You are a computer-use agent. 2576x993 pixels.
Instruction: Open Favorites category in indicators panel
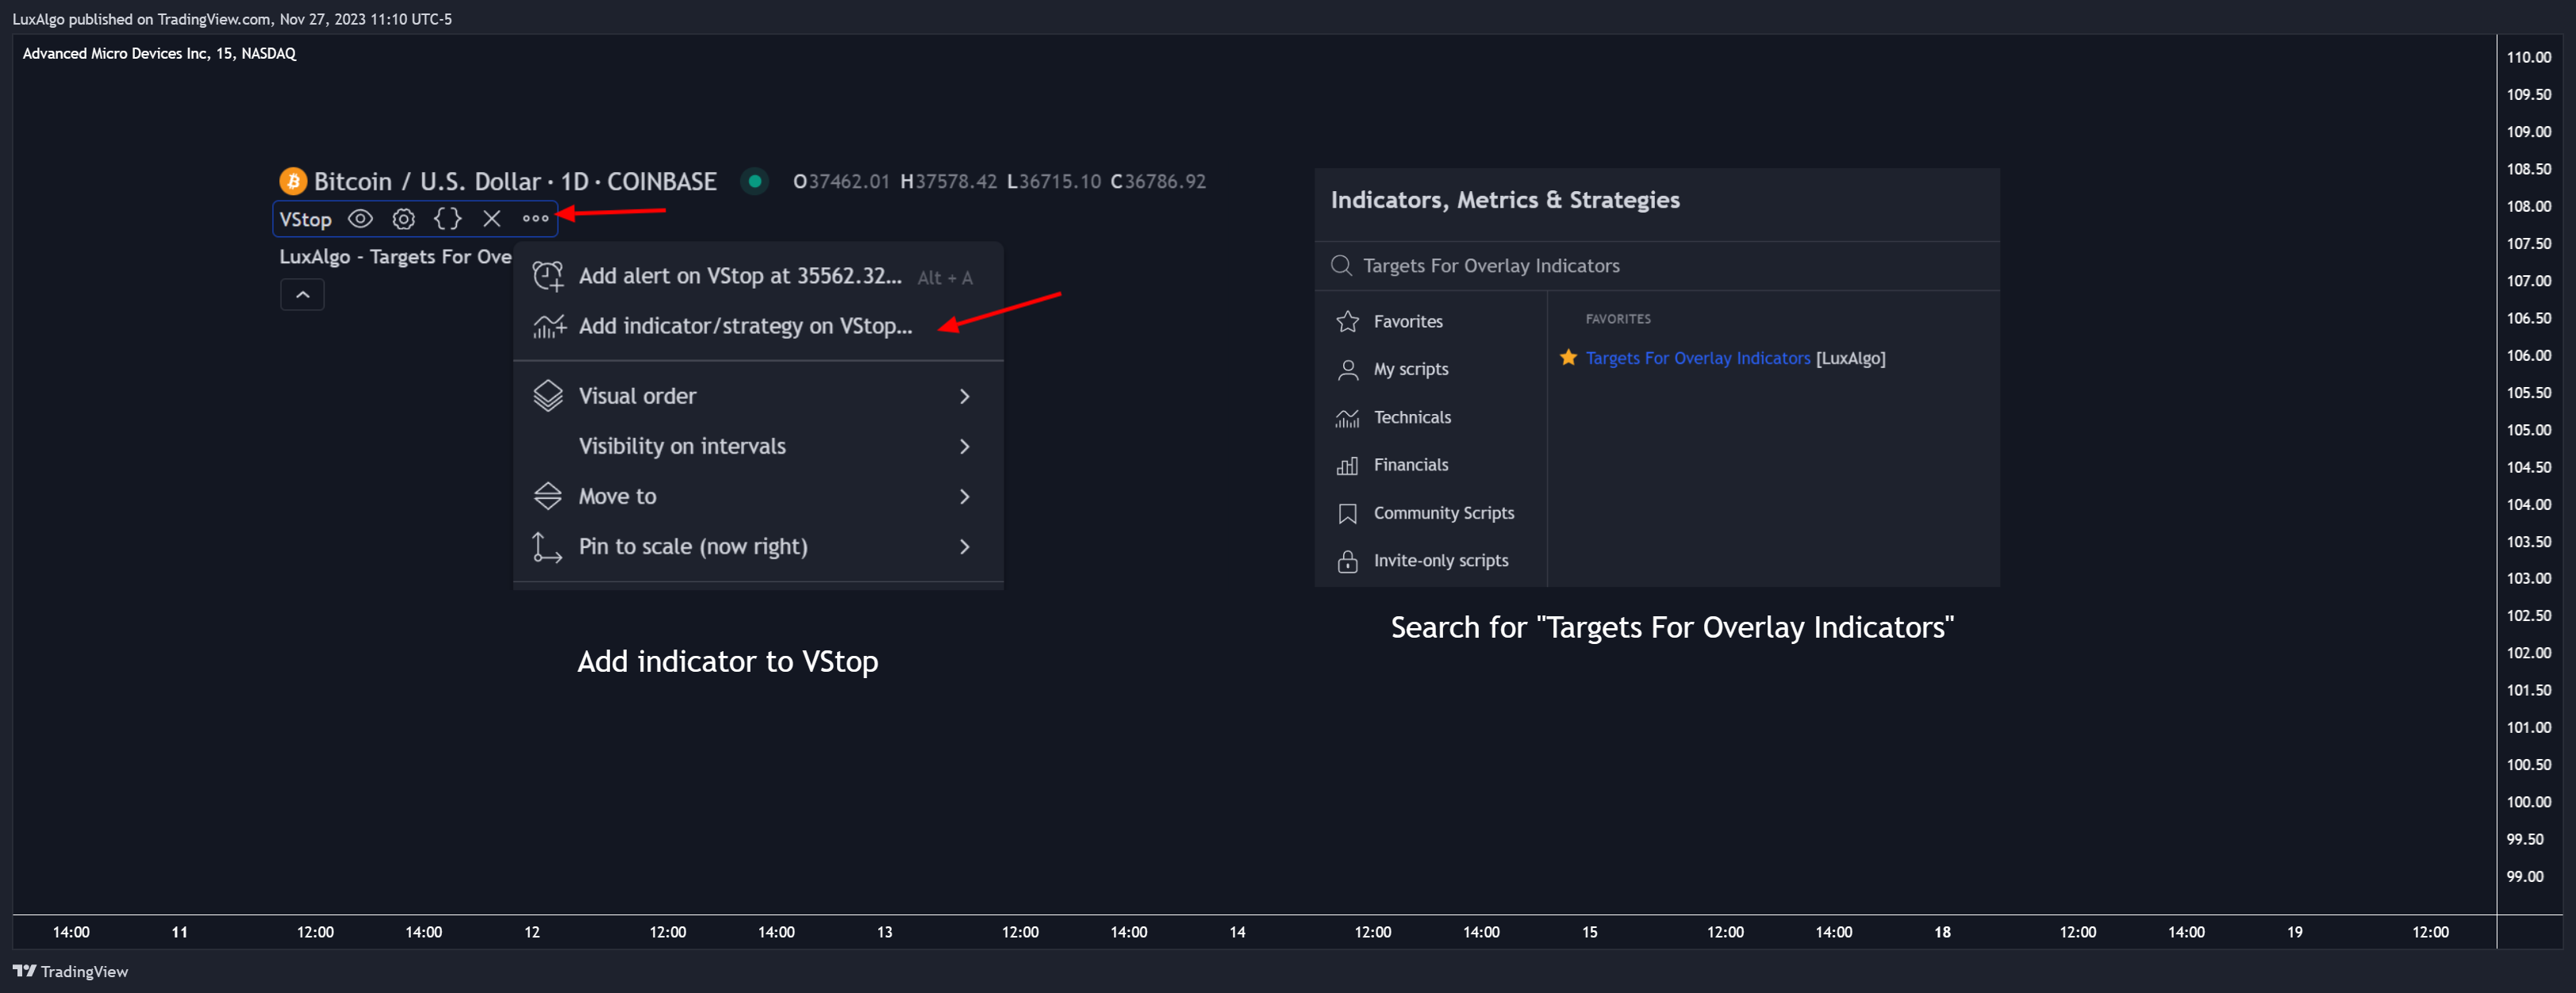point(1407,322)
